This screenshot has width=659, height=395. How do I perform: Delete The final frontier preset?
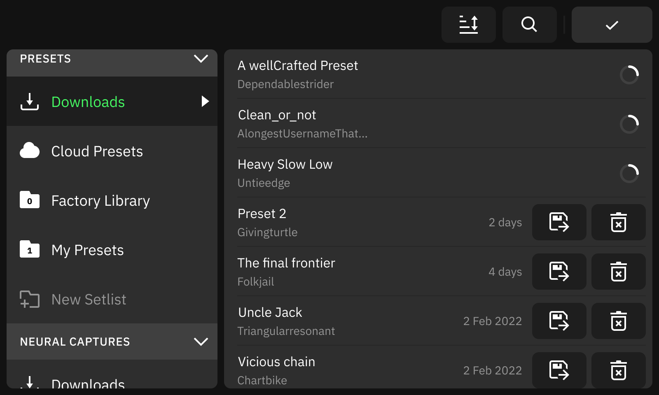point(618,272)
